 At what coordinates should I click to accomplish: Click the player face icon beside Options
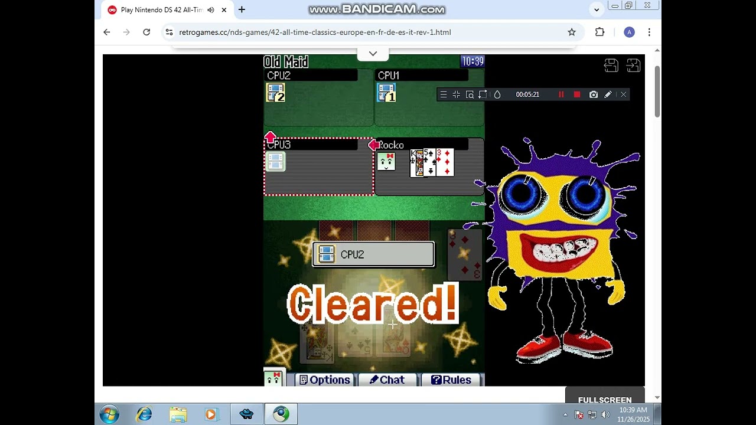(x=273, y=378)
